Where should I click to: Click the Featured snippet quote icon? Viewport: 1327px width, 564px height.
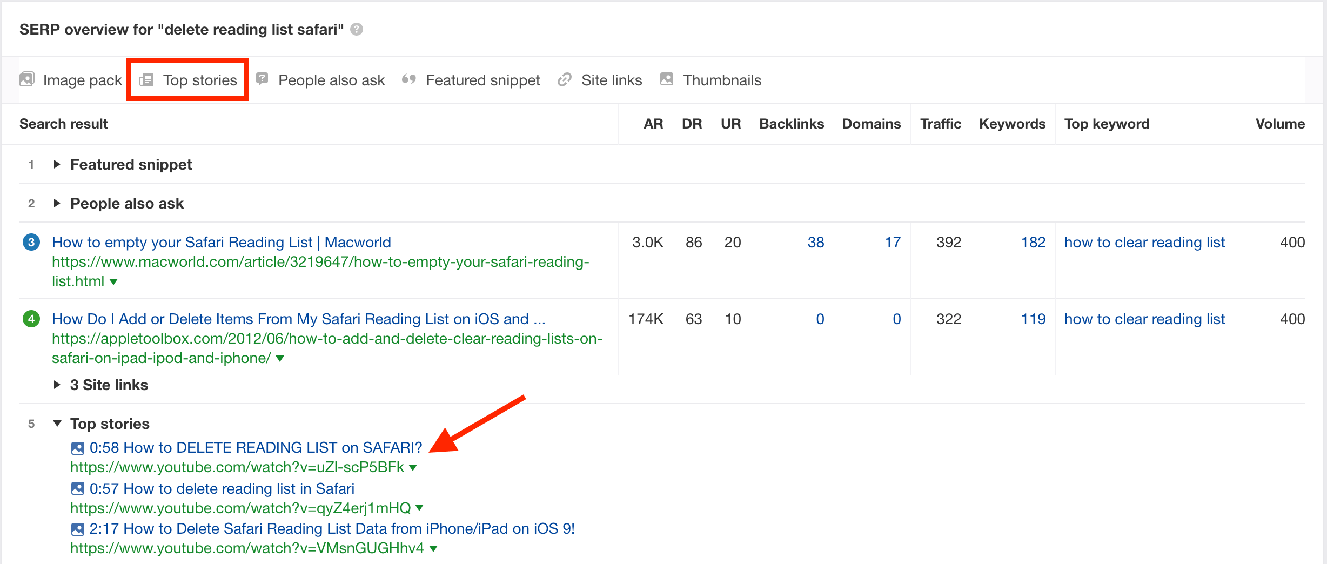point(409,79)
